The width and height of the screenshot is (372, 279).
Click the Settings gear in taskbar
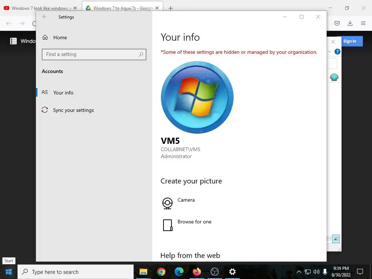pos(232,272)
